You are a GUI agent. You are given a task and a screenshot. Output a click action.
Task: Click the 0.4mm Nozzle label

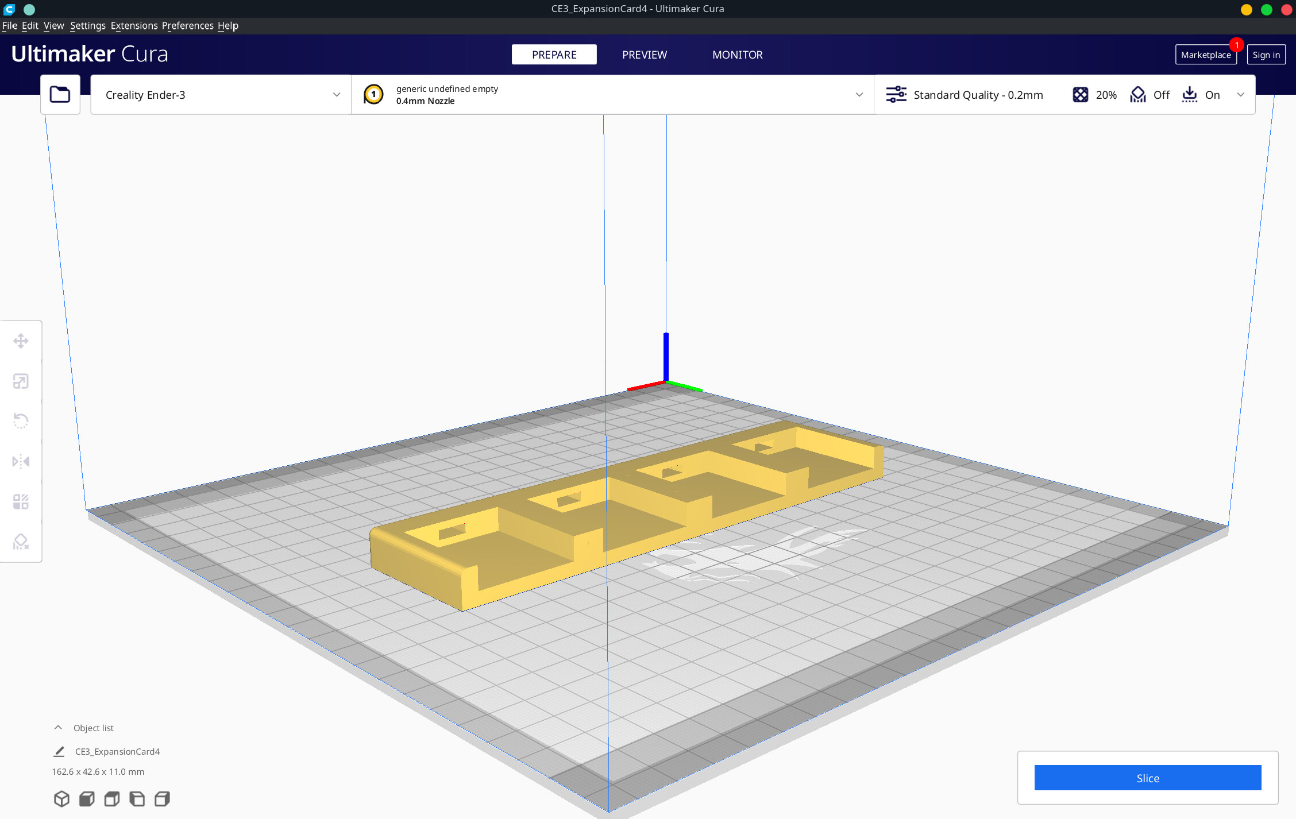(425, 101)
